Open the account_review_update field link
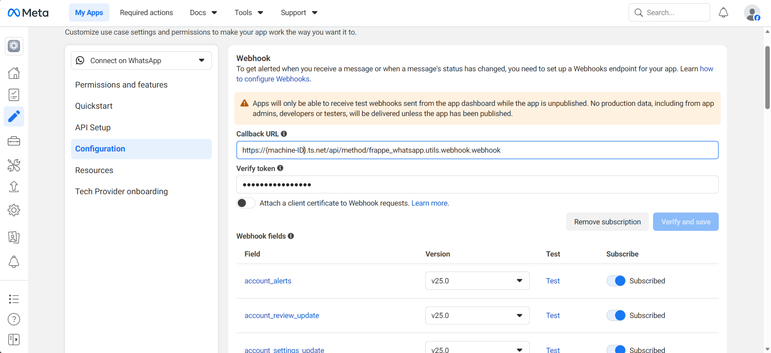Screen dimensions: 771x353 click(x=282, y=316)
